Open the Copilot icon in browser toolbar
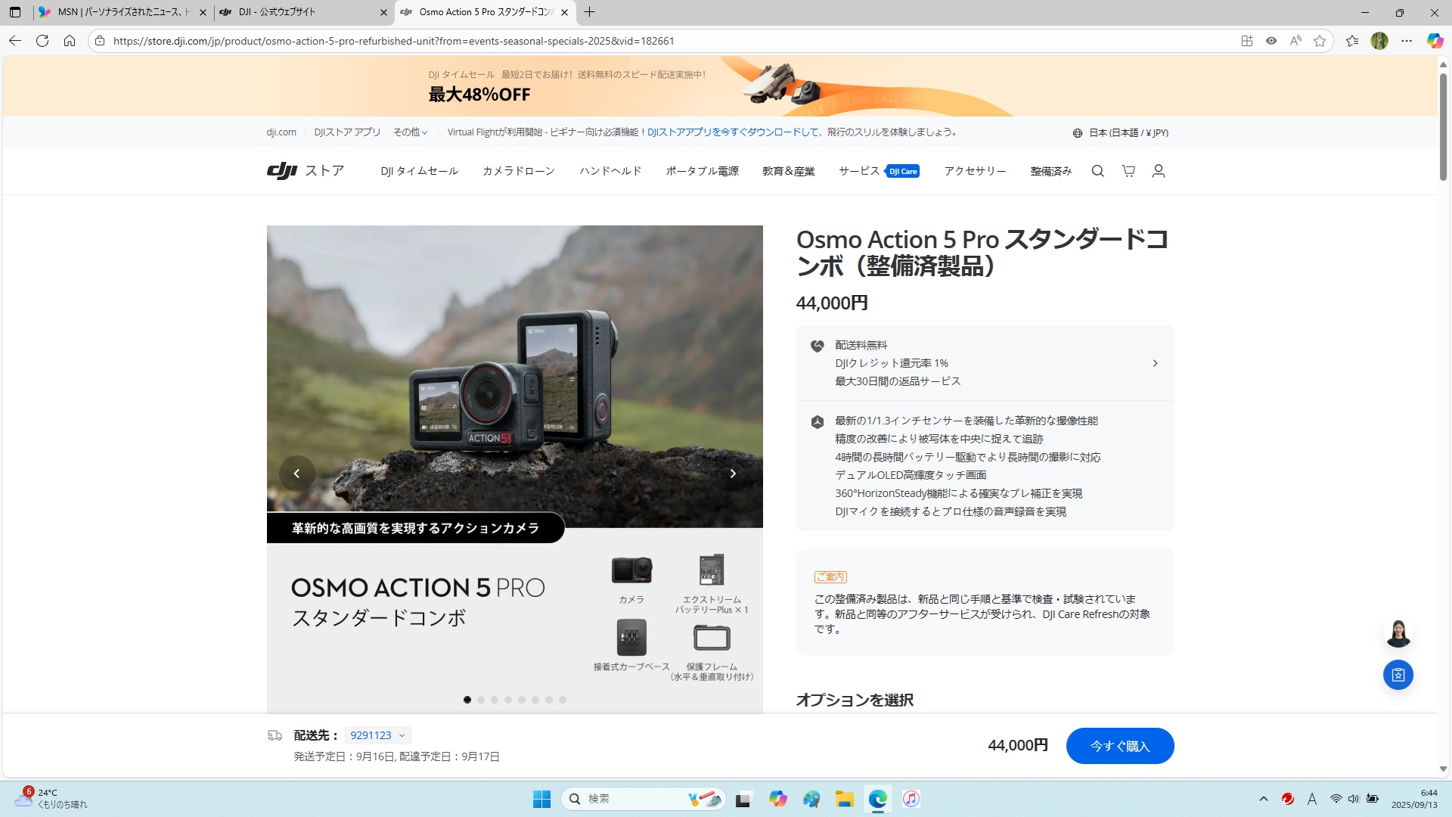The height and width of the screenshot is (817, 1452). click(1435, 41)
